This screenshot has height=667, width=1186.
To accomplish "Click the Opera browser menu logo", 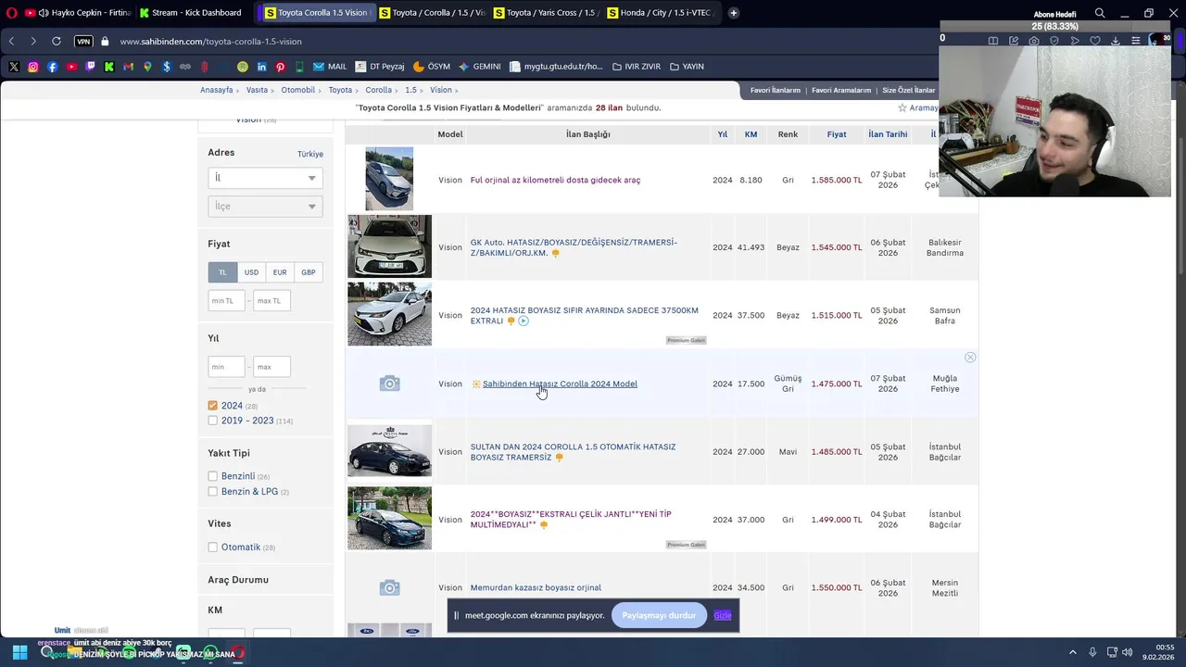I will [x=10, y=13].
